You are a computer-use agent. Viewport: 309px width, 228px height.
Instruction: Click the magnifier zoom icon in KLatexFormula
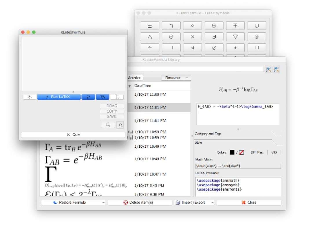[x=108, y=125]
